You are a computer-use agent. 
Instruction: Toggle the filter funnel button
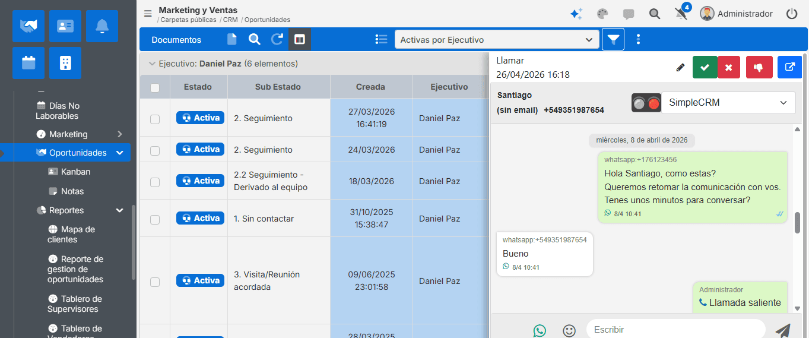[x=613, y=40]
